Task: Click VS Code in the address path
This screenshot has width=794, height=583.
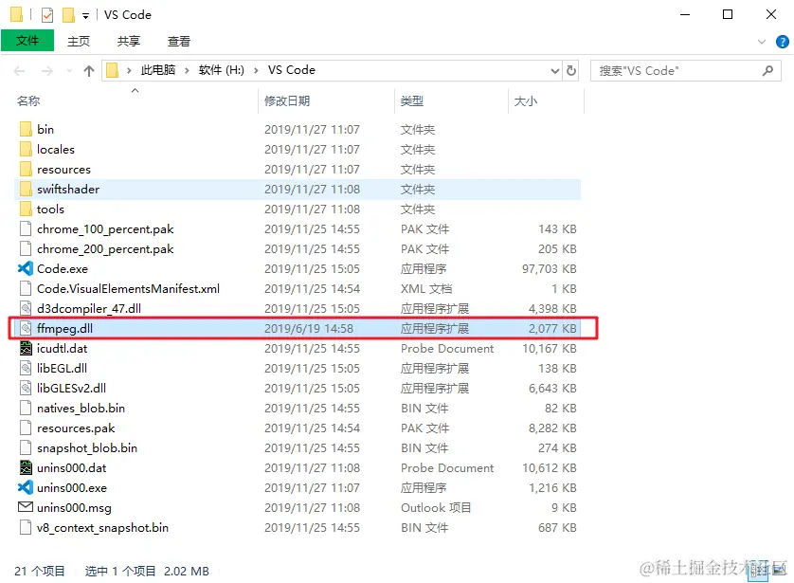Action: (292, 70)
